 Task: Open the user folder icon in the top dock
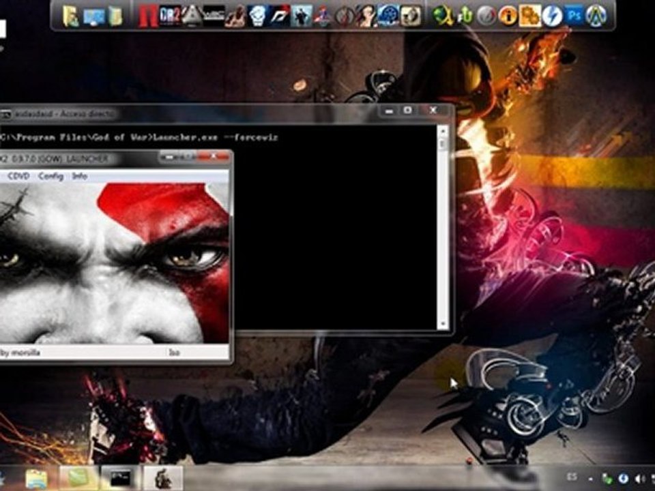click(x=70, y=16)
